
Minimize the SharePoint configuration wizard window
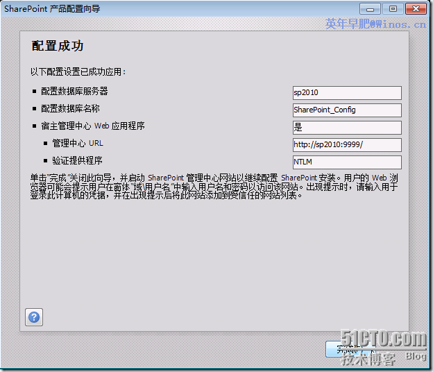[x=370, y=9]
